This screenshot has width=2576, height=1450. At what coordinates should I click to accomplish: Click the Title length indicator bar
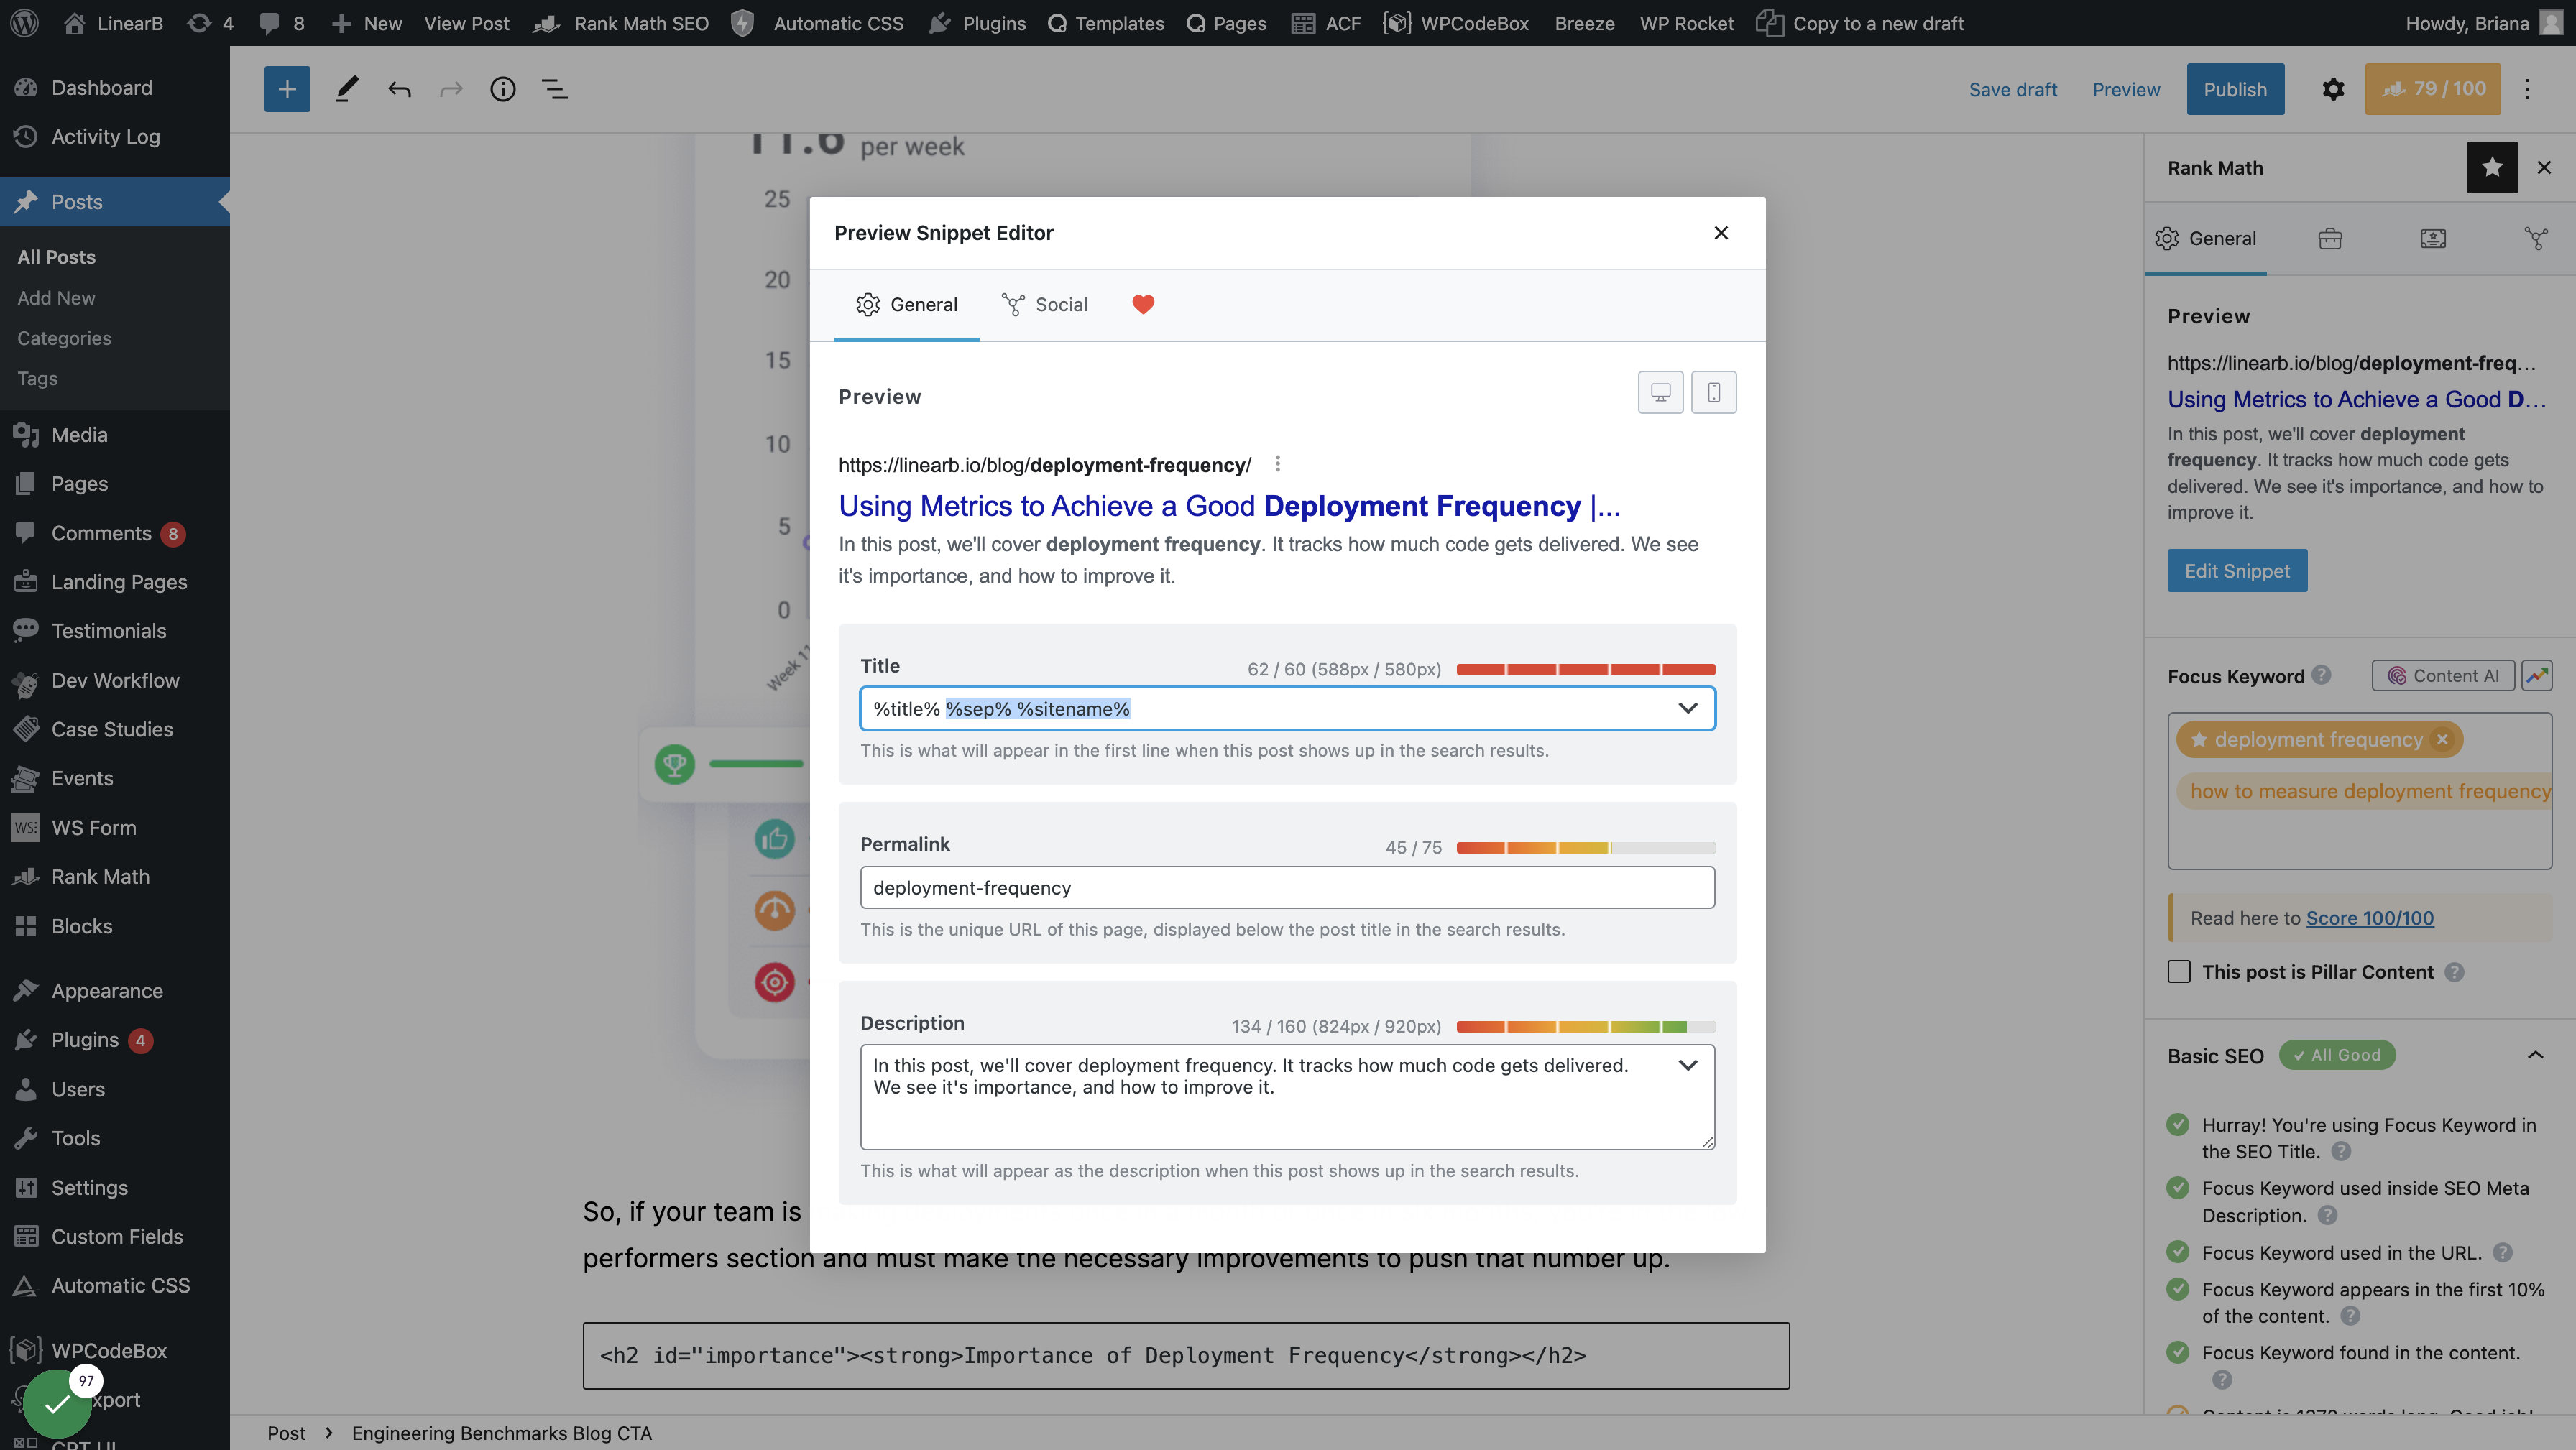(1585, 668)
